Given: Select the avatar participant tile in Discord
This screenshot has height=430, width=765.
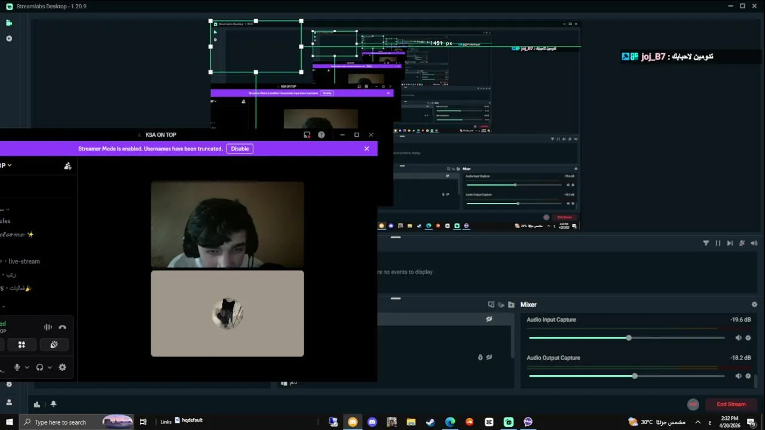Looking at the screenshot, I should click(227, 314).
